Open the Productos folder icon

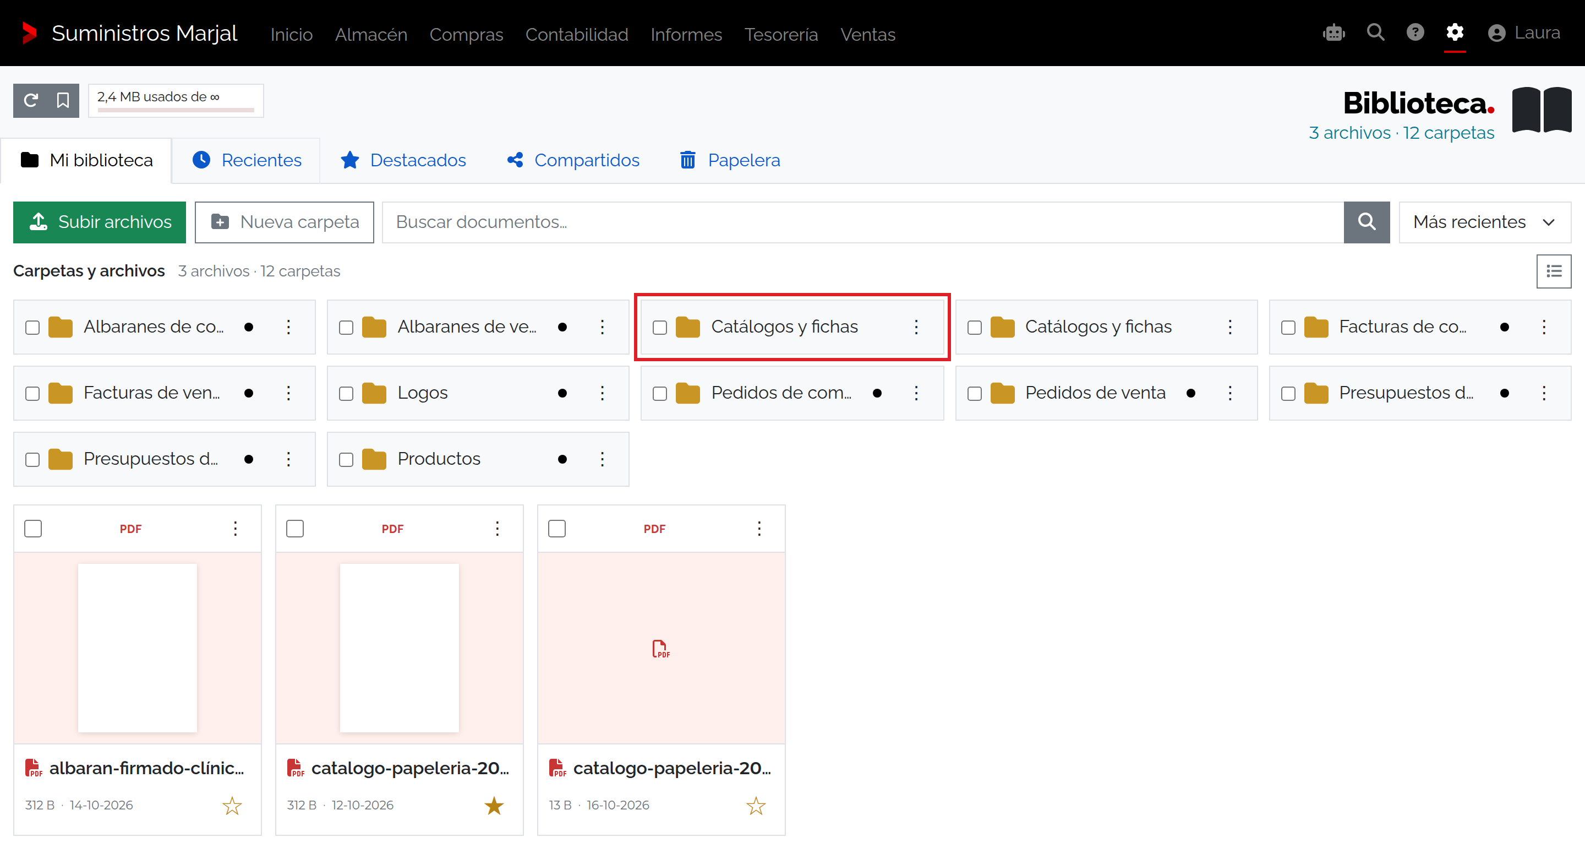tap(374, 459)
